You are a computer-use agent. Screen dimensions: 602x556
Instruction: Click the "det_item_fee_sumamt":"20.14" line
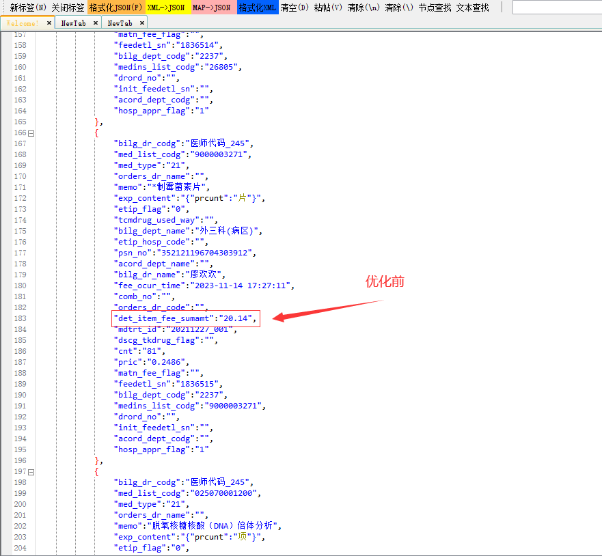tap(185, 318)
